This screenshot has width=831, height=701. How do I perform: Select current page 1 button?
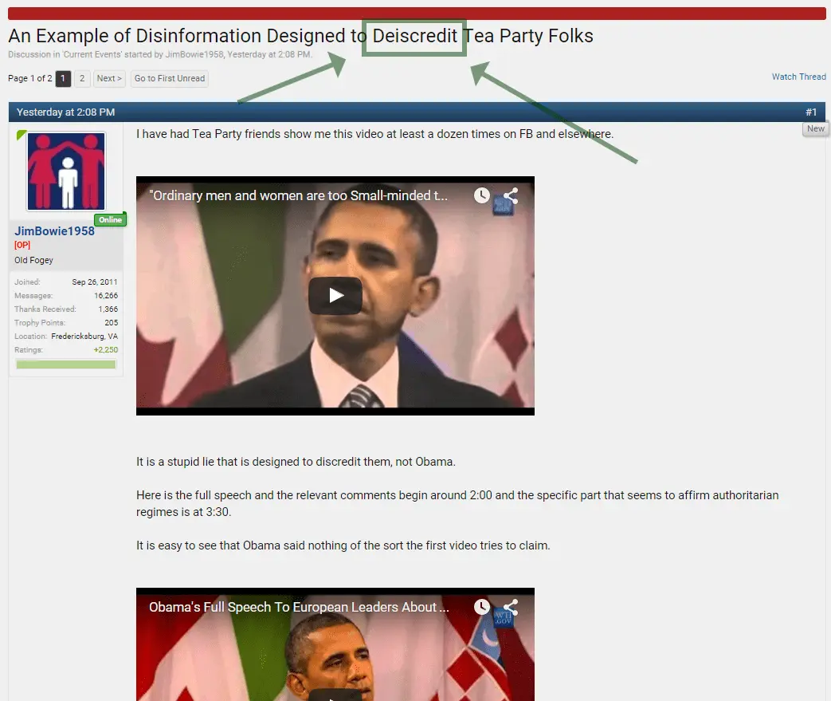click(62, 78)
